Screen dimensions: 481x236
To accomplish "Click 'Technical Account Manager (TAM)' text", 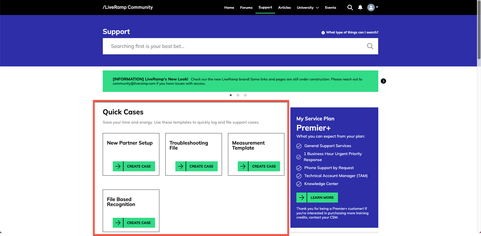I will [x=336, y=176].
